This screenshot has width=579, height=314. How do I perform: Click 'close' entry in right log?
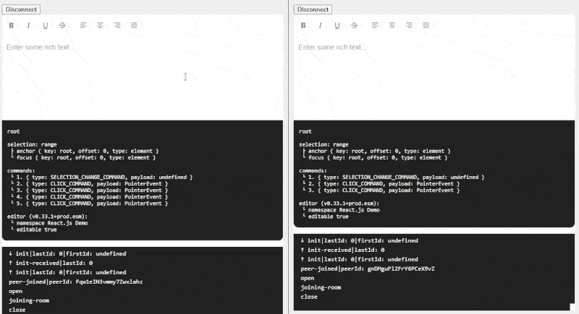tap(309, 297)
